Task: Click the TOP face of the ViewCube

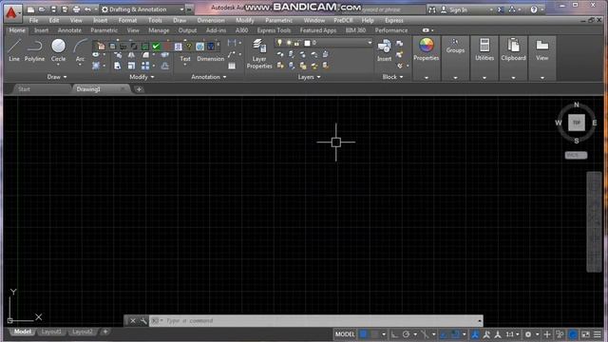Action: pyautogui.click(x=577, y=123)
